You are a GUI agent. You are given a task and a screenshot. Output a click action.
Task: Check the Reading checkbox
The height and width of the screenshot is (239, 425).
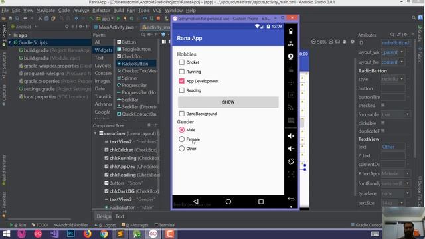tap(181, 90)
